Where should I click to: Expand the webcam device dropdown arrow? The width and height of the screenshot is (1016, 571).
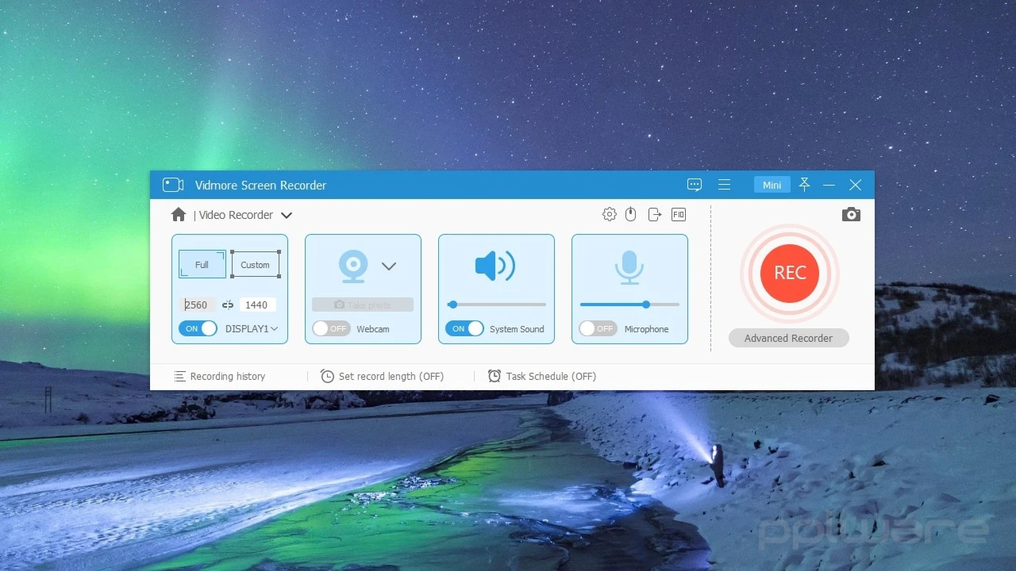click(389, 266)
